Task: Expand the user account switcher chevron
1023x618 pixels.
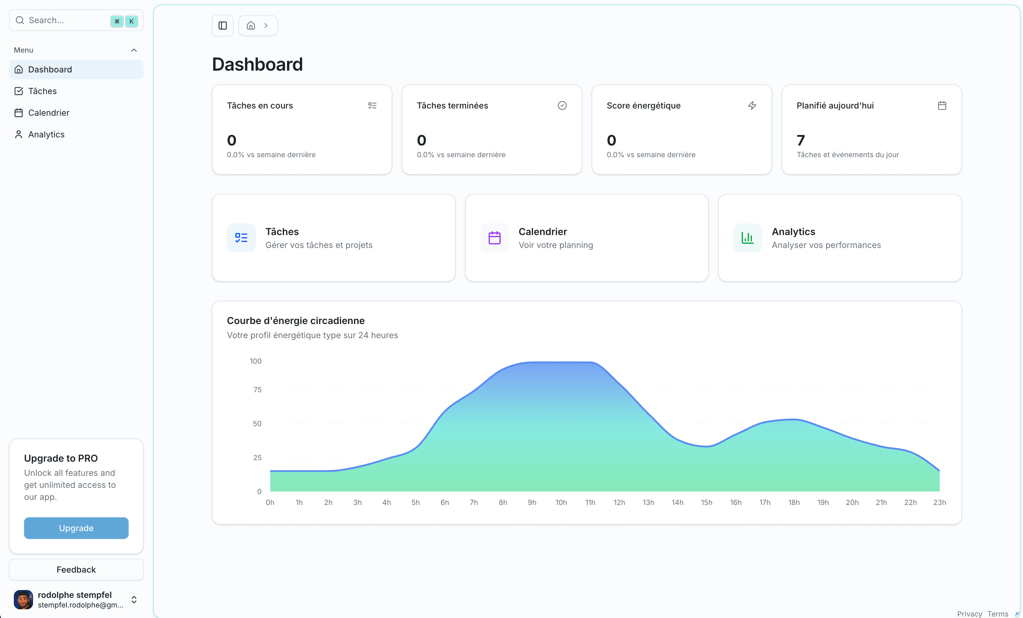Action: 134,600
